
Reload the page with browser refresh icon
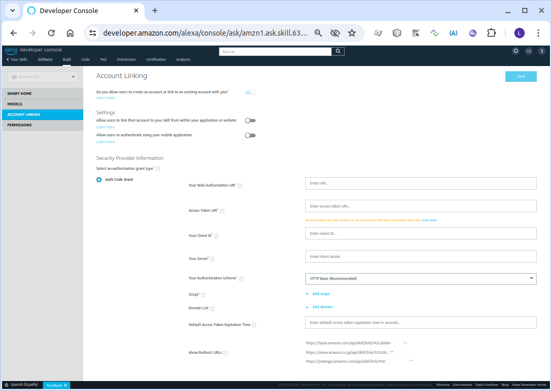click(x=51, y=33)
